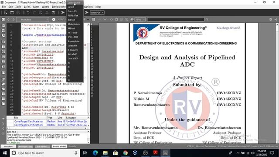Choose LuaLaTeX in the Tools menu
This screenshot has width=279, height=157.
tap(75, 58)
